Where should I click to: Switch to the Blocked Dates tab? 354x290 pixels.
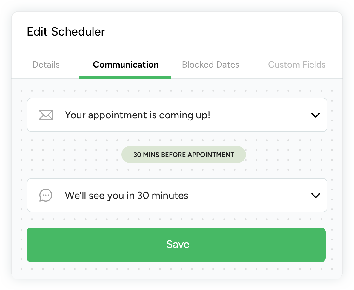pyautogui.click(x=210, y=65)
